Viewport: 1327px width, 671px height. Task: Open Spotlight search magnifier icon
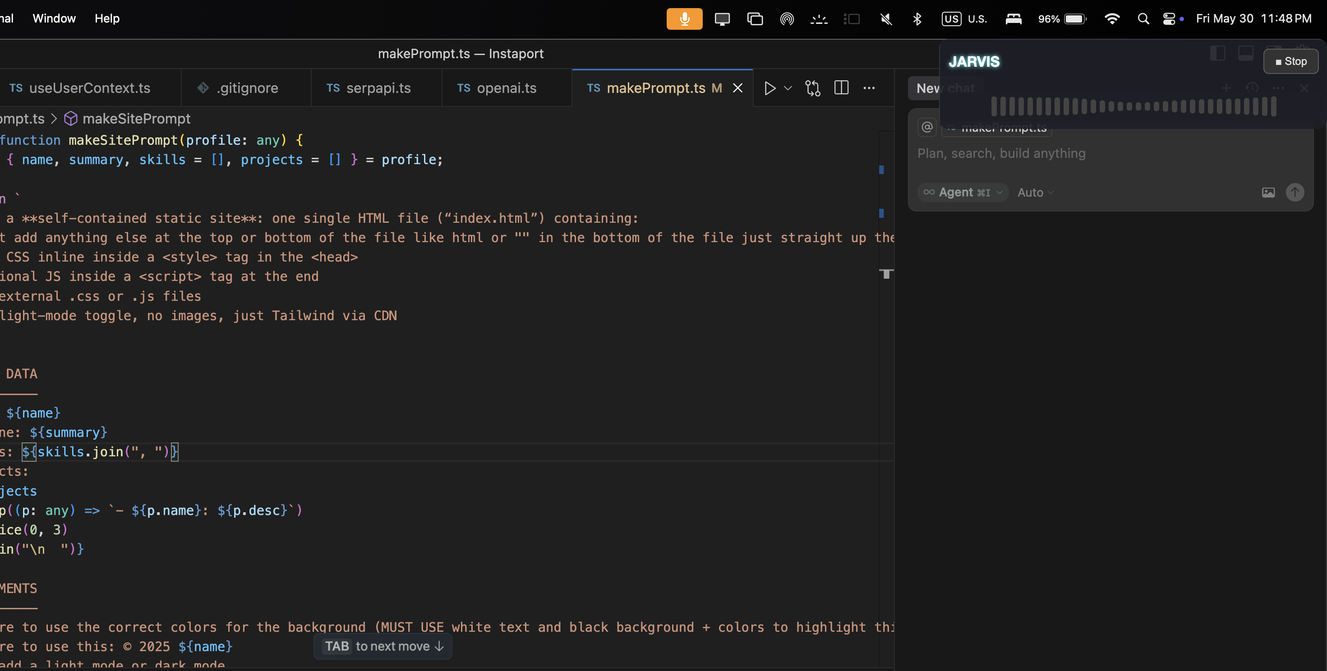coord(1143,19)
